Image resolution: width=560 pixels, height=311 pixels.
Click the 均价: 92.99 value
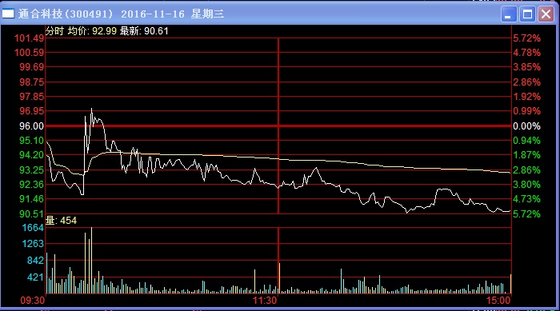(x=93, y=31)
